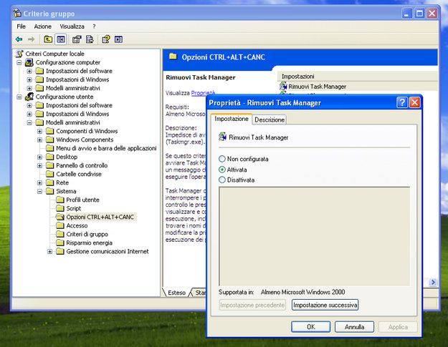Click the Script folder icon in tree
The image size is (448, 347).
coord(60,208)
